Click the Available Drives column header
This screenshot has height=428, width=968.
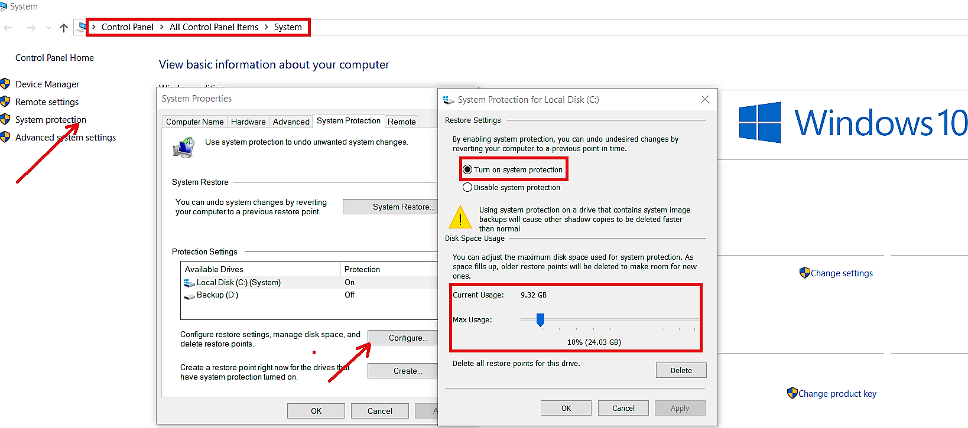point(261,269)
